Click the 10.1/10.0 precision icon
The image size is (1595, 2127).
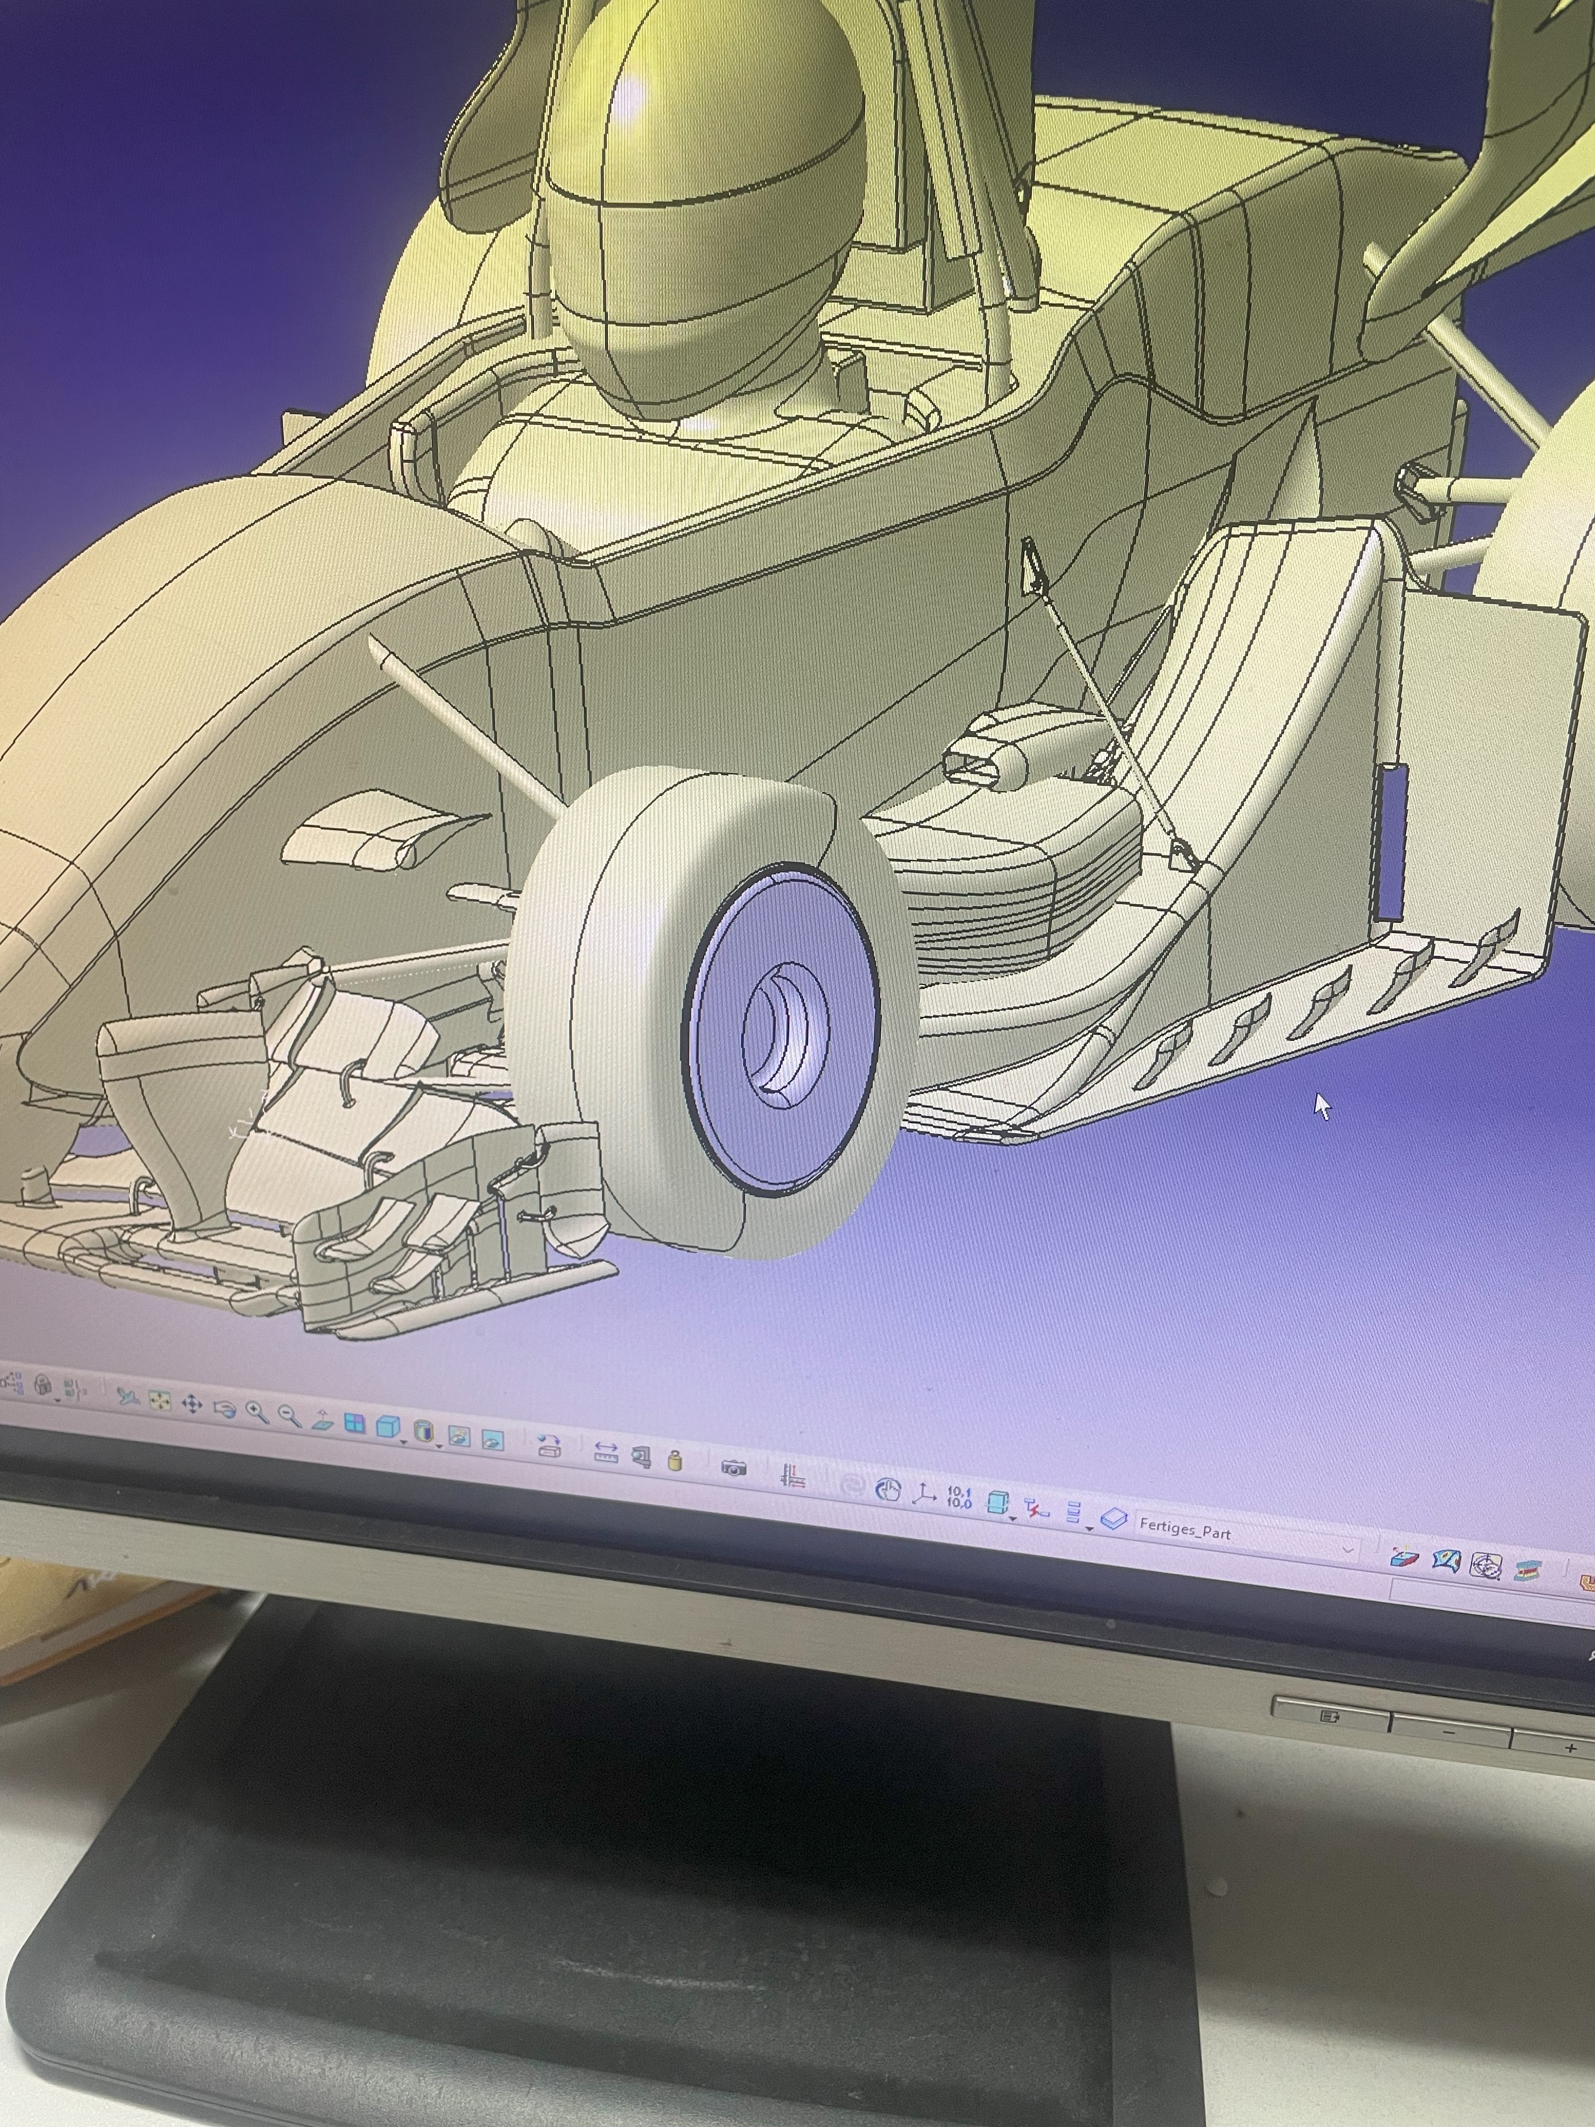958,1497
